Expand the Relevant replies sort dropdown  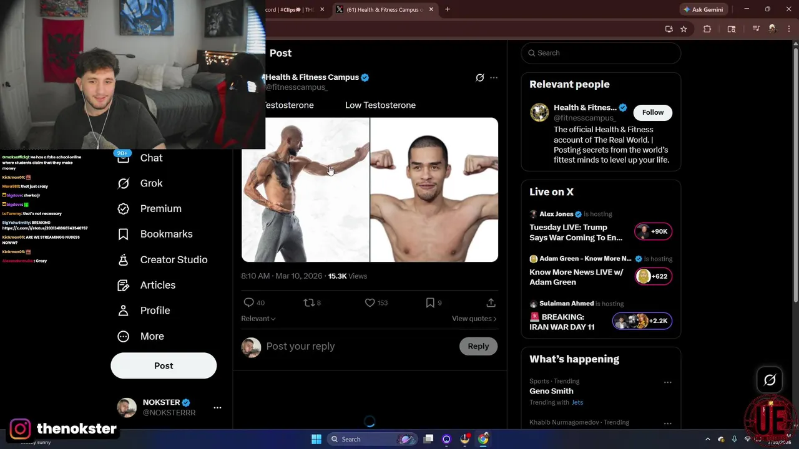tap(258, 319)
